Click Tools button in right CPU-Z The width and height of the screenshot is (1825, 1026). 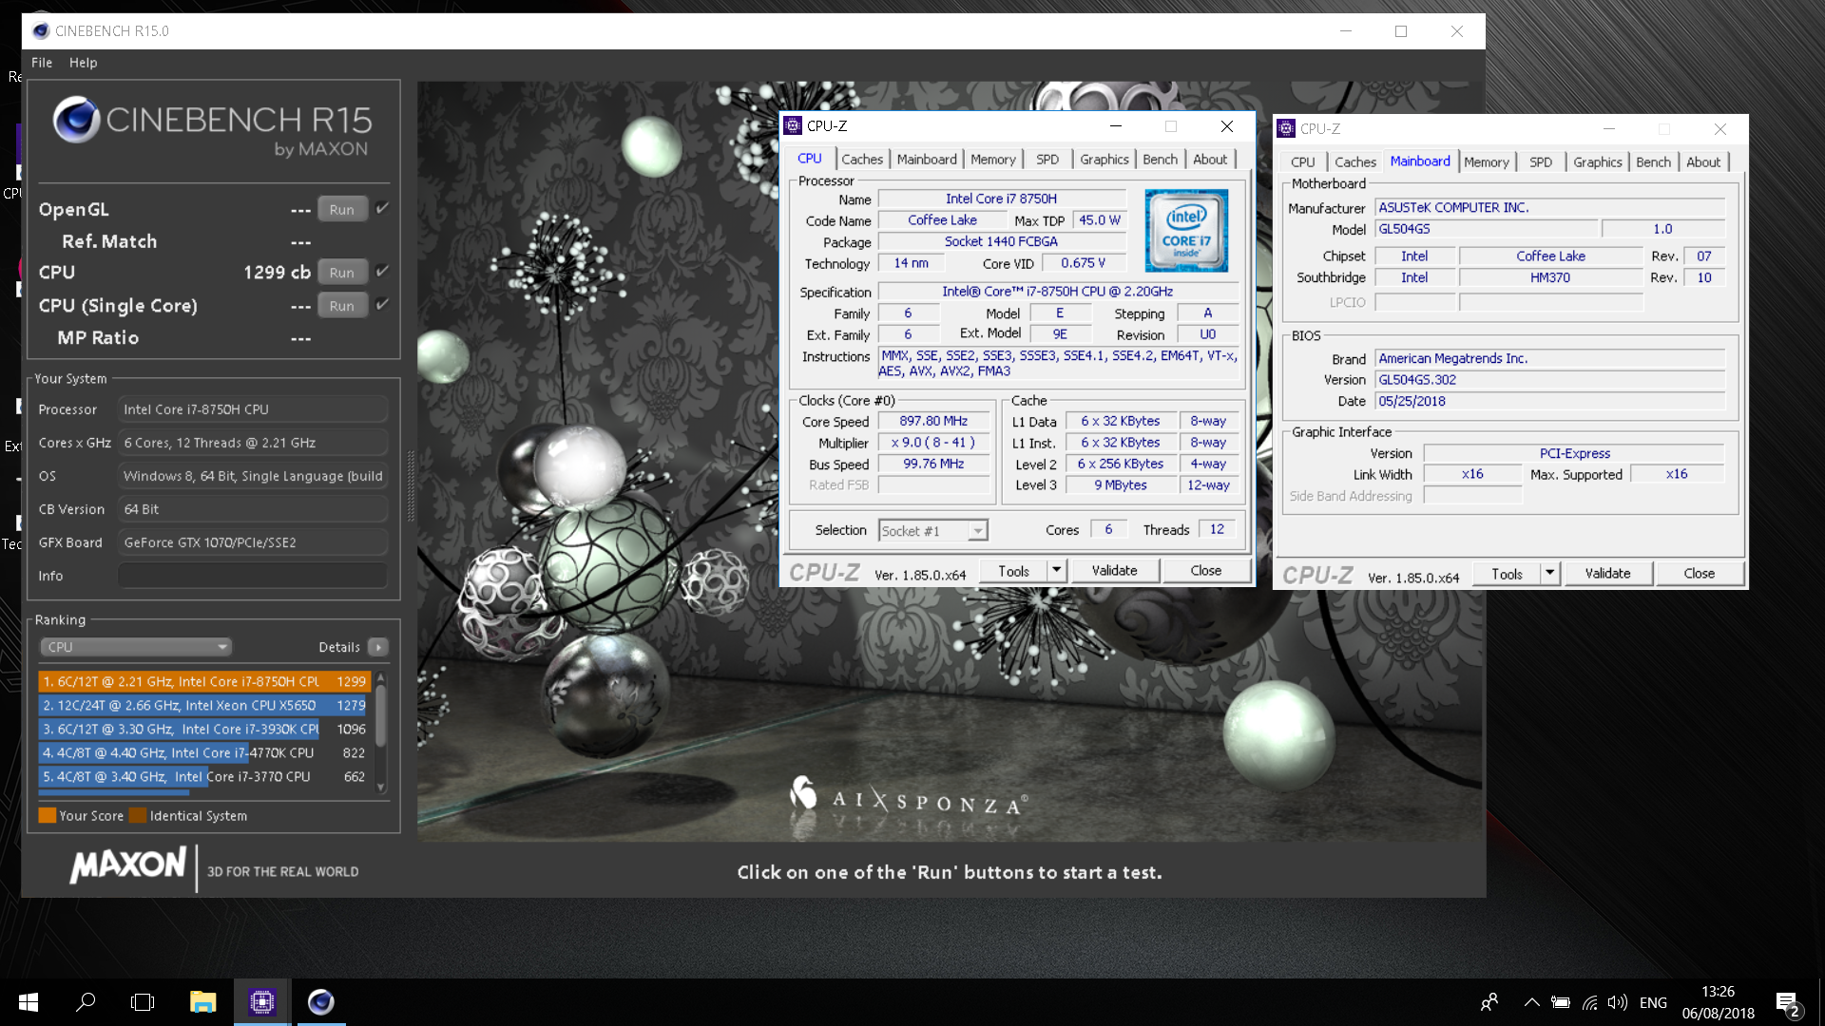click(1508, 574)
